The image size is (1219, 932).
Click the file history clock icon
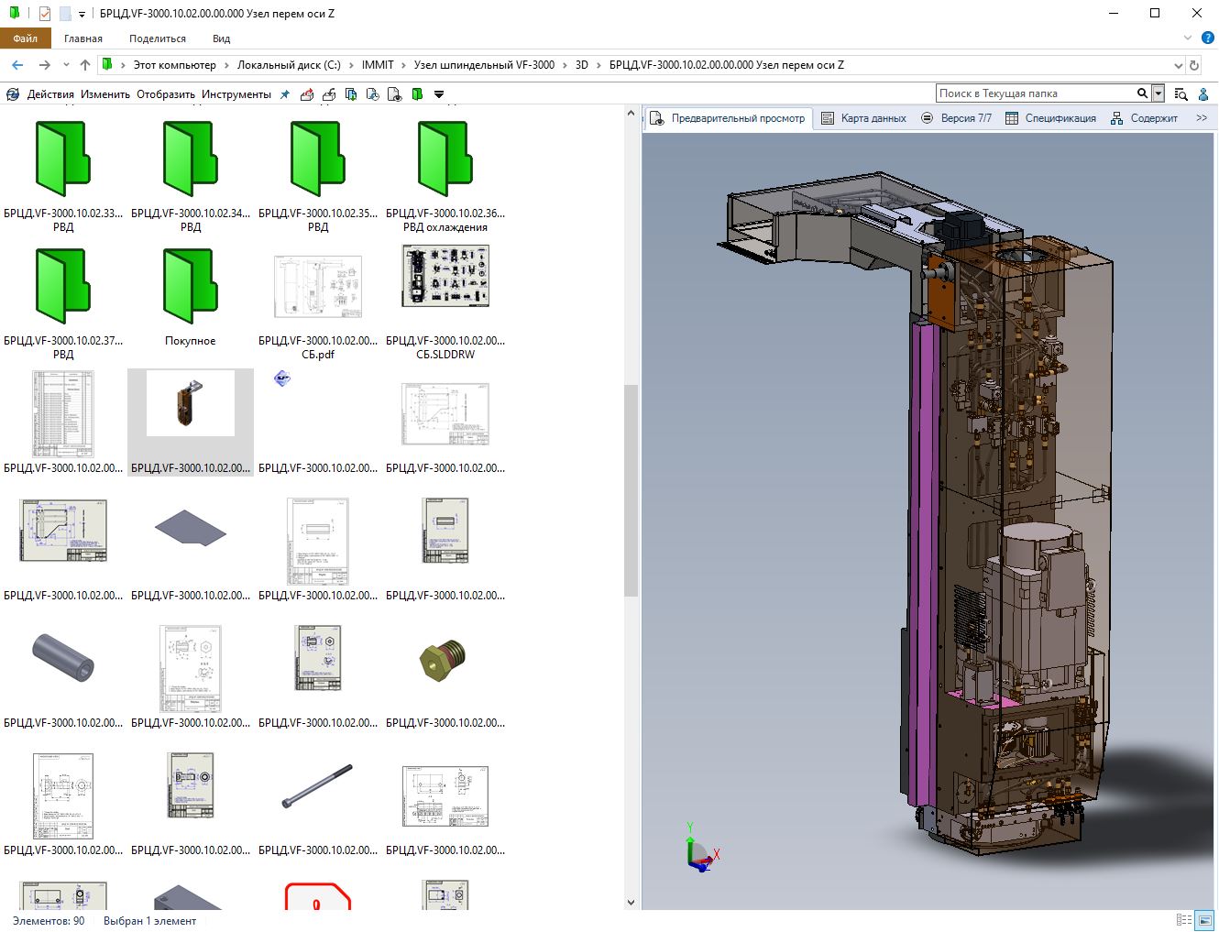click(x=373, y=93)
